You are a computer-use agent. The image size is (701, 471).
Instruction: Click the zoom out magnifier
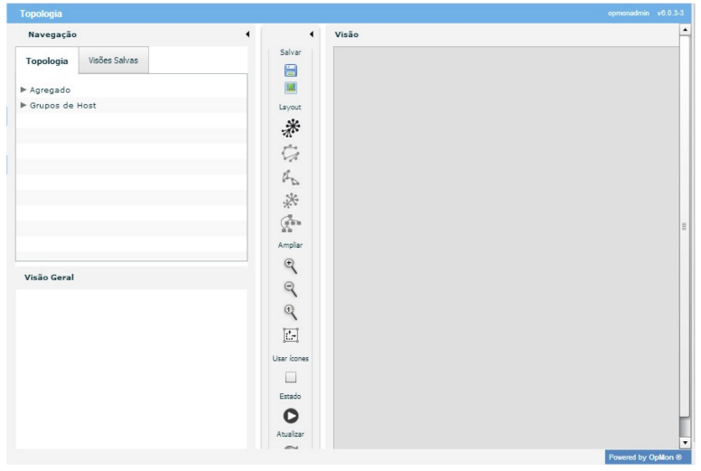point(291,289)
